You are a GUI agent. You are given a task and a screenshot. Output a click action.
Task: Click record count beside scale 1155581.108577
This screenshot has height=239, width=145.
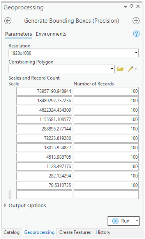point(106,119)
